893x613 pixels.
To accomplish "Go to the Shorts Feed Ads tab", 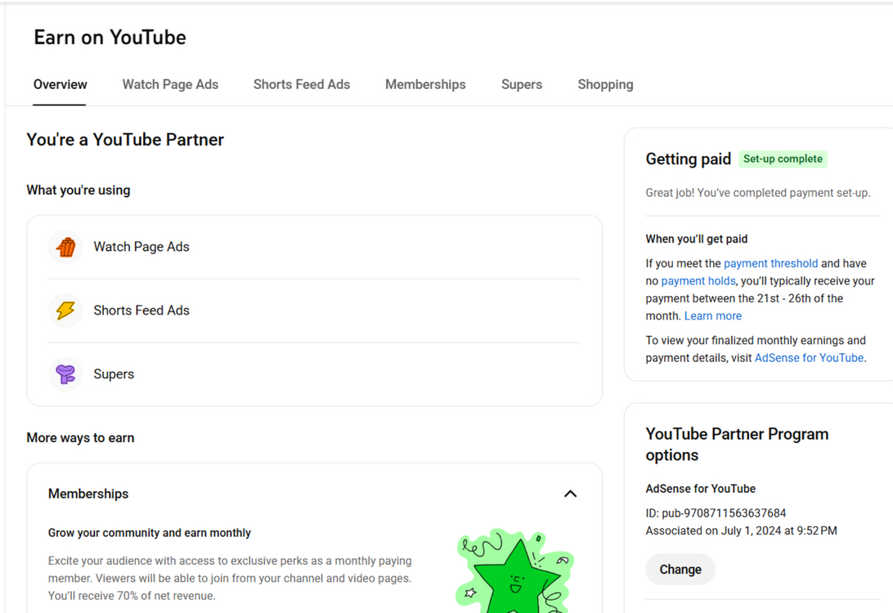I will [301, 84].
